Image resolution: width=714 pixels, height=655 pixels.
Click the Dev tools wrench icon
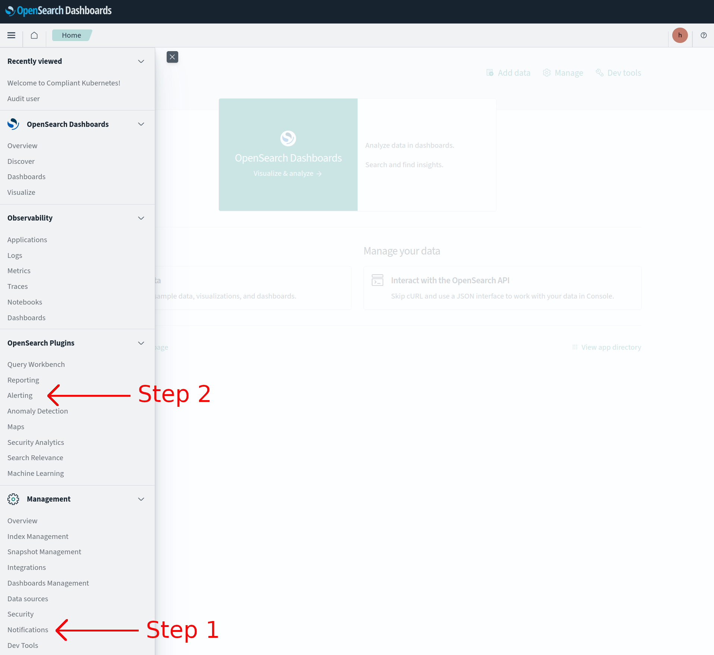[x=600, y=73]
